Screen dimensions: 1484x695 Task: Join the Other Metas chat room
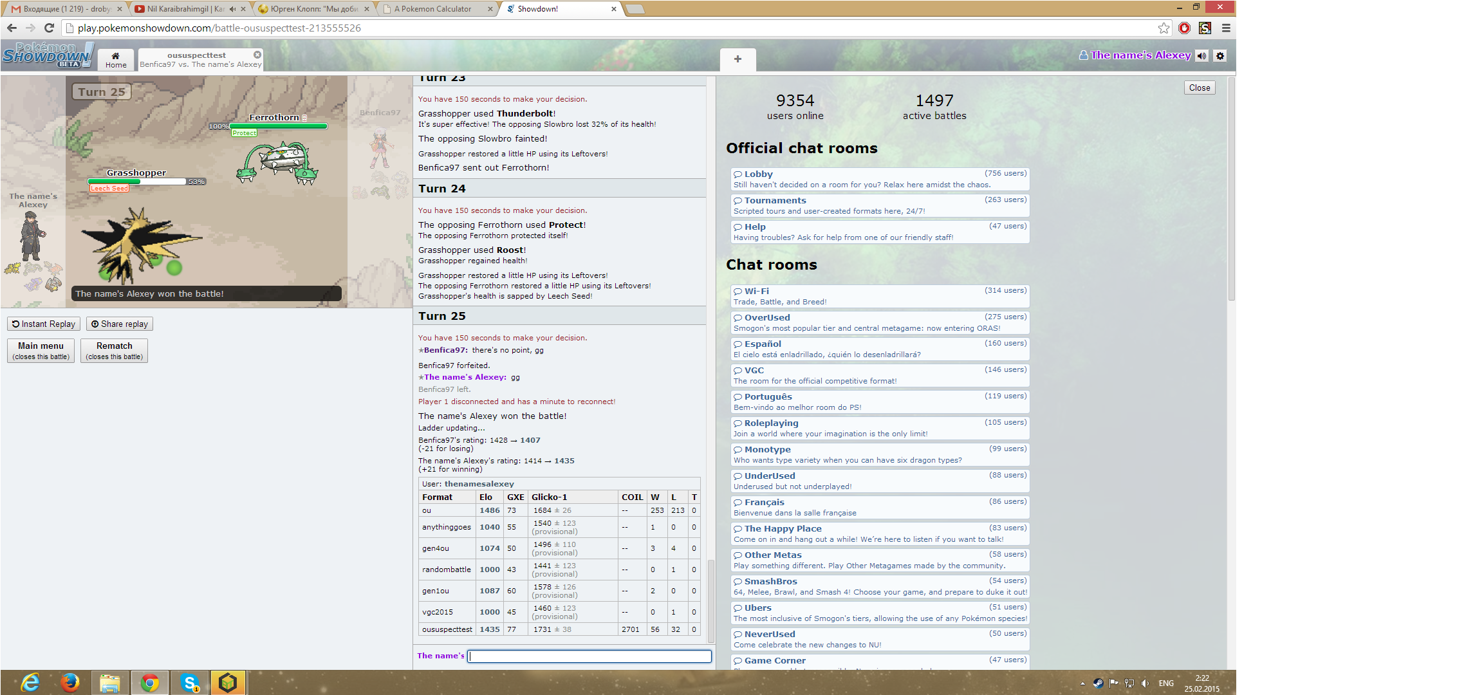point(880,561)
